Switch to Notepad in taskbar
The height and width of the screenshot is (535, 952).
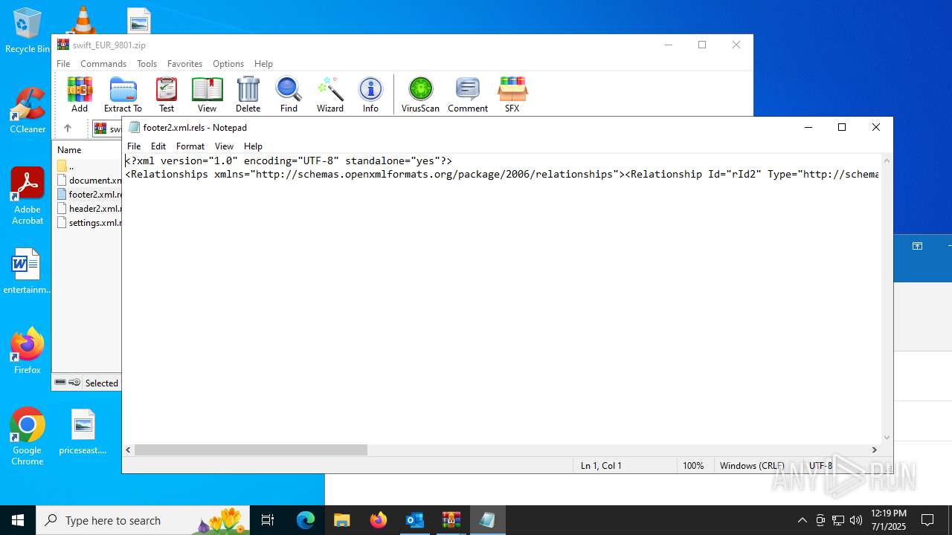488,520
